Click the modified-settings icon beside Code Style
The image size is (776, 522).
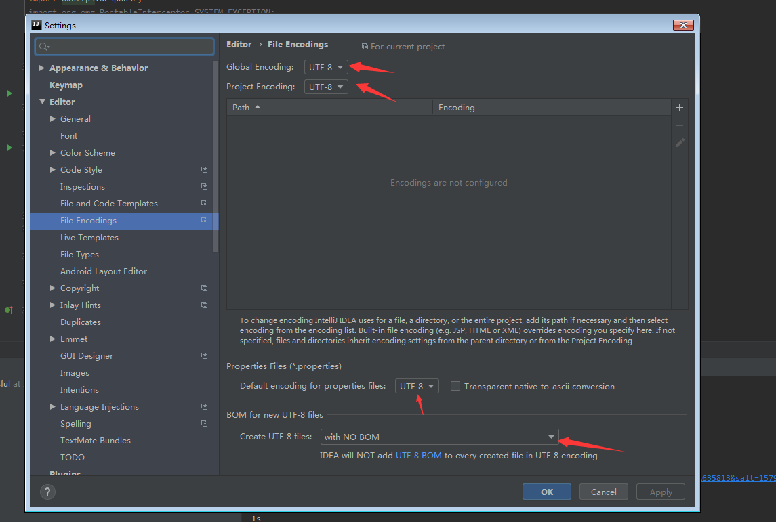click(x=204, y=169)
